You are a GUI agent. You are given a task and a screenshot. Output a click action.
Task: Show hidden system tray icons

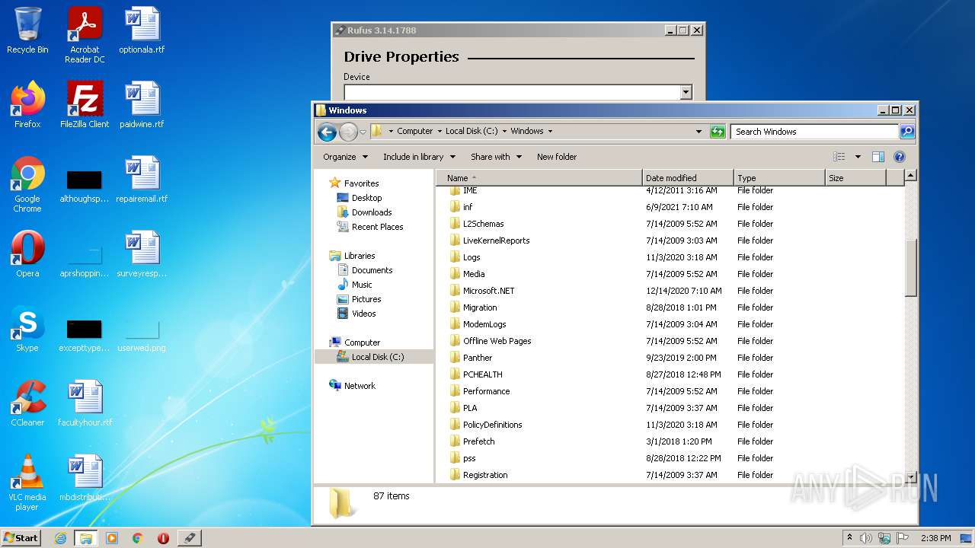tap(849, 538)
